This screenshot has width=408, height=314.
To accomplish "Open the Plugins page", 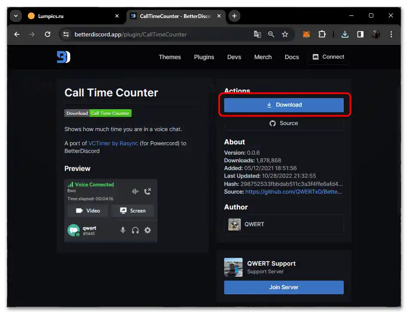I will click(204, 57).
